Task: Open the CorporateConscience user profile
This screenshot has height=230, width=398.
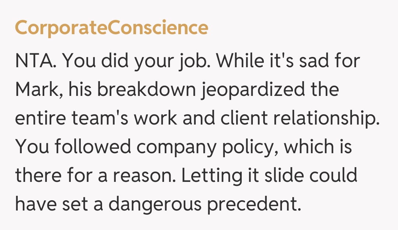Action: pyautogui.click(x=111, y=27)
